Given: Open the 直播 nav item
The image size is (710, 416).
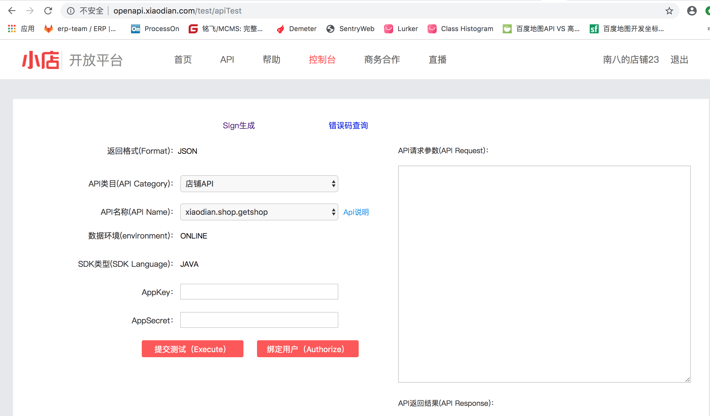Looking at the screenshot, I should pos(437,60).
